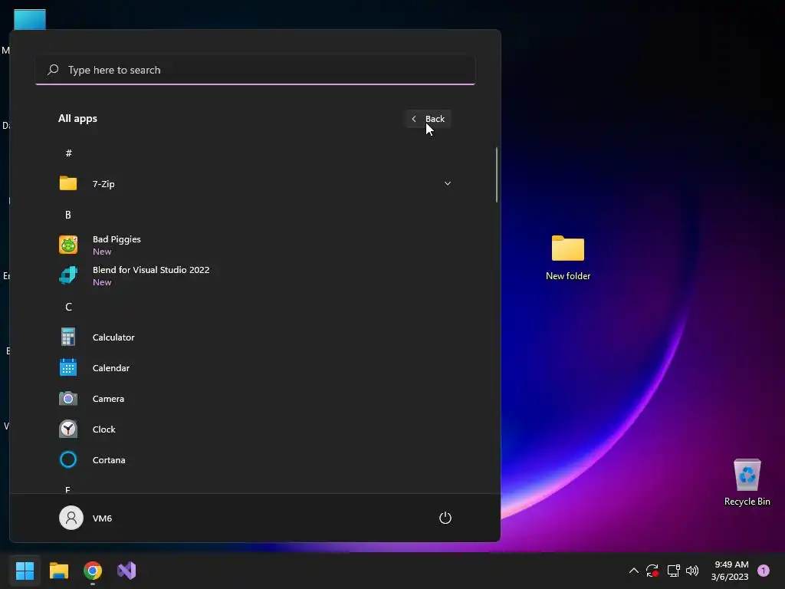The width and height of the screenshot is (785, 589).
Task: Select the Recycle Bin desktop icon
Action: (x=747, y=482)
